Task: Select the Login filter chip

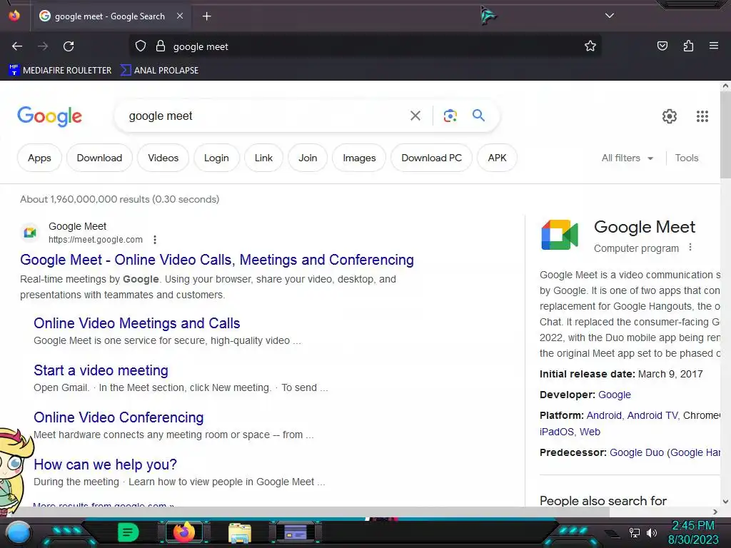Action: (216, 158)
